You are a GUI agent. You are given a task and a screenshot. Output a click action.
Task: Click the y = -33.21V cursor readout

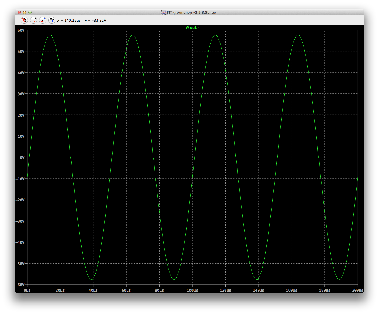(96, 20)
